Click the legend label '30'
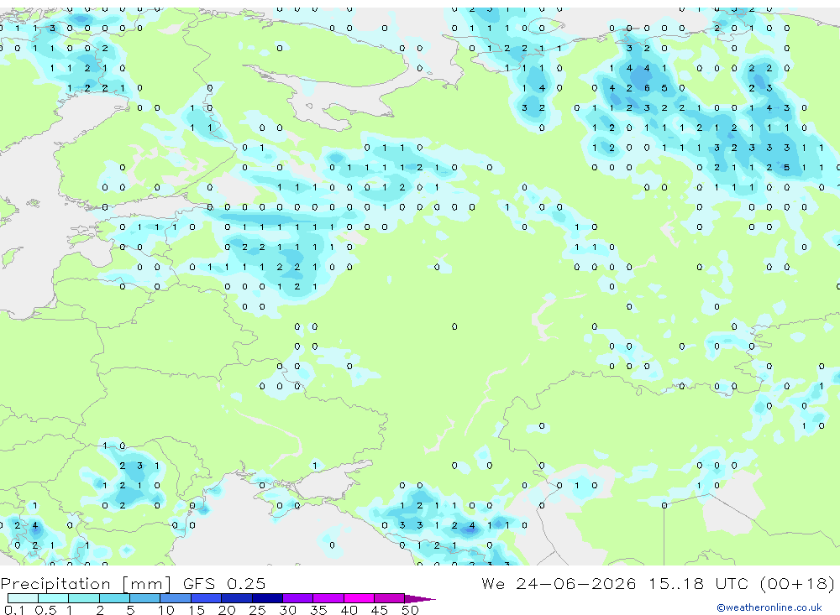The height and width of the screenshot is (615, 840). [x=287, y=610]
